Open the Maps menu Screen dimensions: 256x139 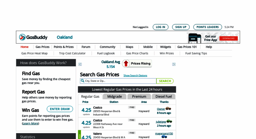coord(129,47)
